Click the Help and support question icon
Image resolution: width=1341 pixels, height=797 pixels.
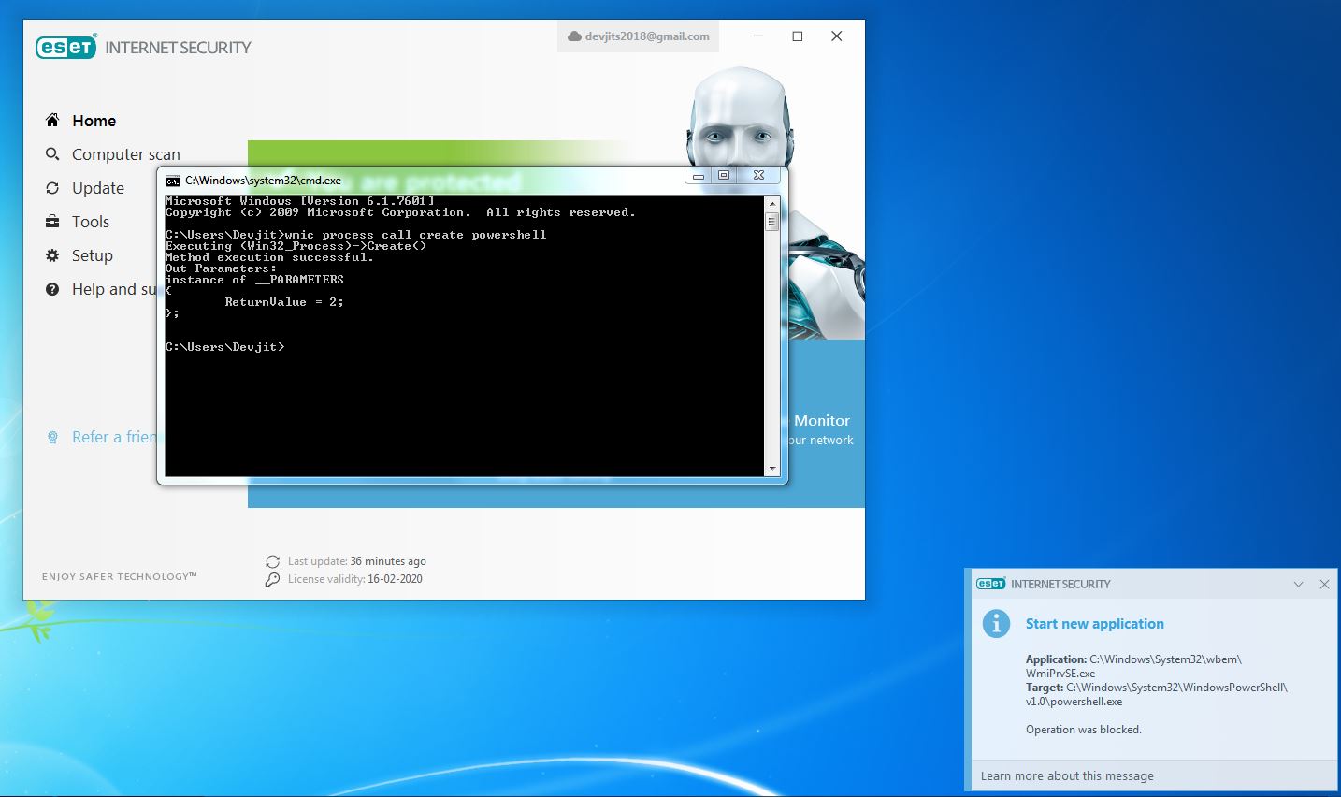[52, 289]
